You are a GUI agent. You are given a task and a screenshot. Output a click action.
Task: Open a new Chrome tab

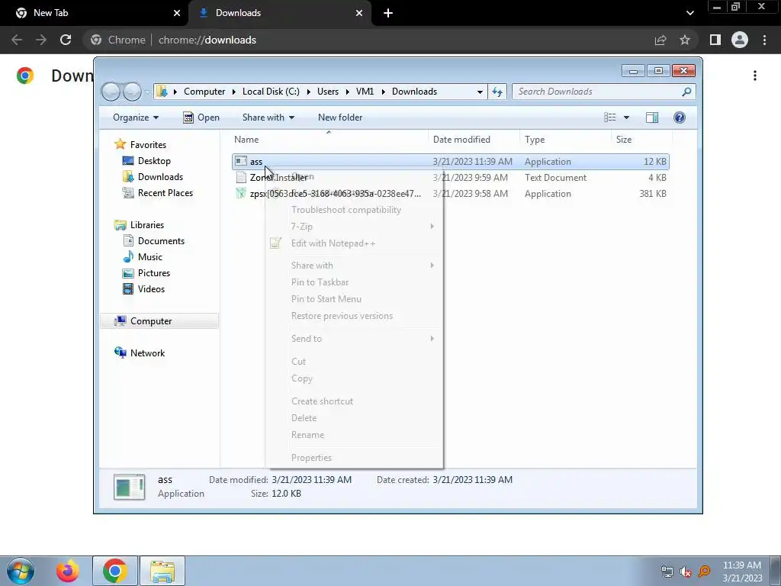pyautogui.click(x=388, y=13)
